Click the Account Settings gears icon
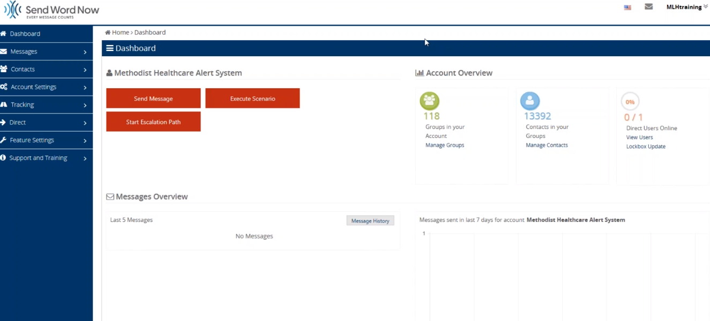The width and height of the screenshot is (710, 321). (4, 87)
